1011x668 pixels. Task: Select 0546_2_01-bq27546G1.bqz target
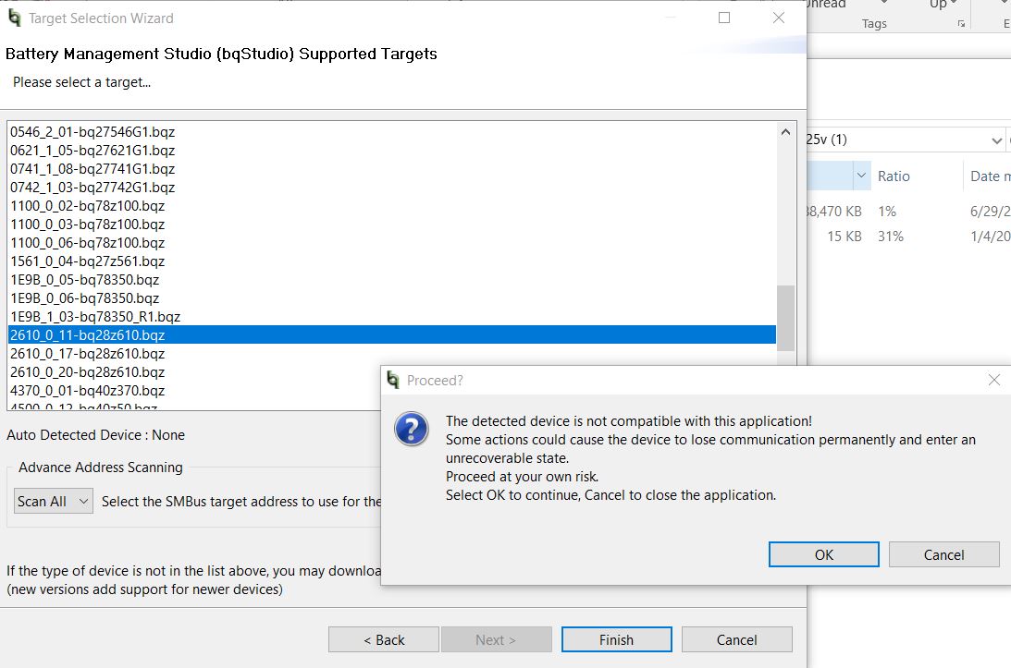[x=392, y=131]
